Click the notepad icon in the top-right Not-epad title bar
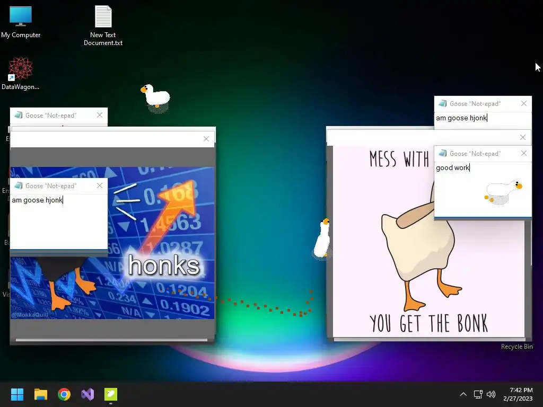The image size is (543, 407). click(x=443, y=103)
